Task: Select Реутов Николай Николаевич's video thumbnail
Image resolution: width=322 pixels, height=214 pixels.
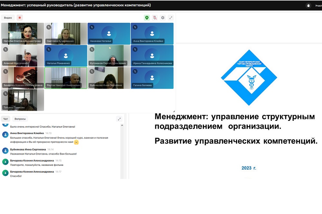Action: click(66, 78)
